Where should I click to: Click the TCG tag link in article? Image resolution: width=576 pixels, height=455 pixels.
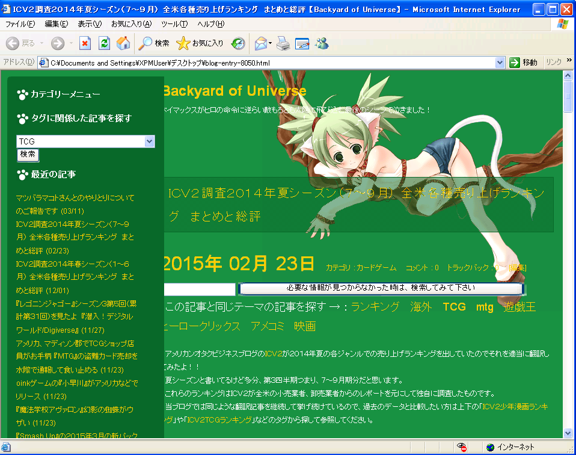(x=454, y=307)
